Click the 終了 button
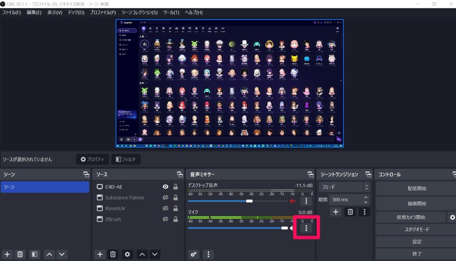 416,254
